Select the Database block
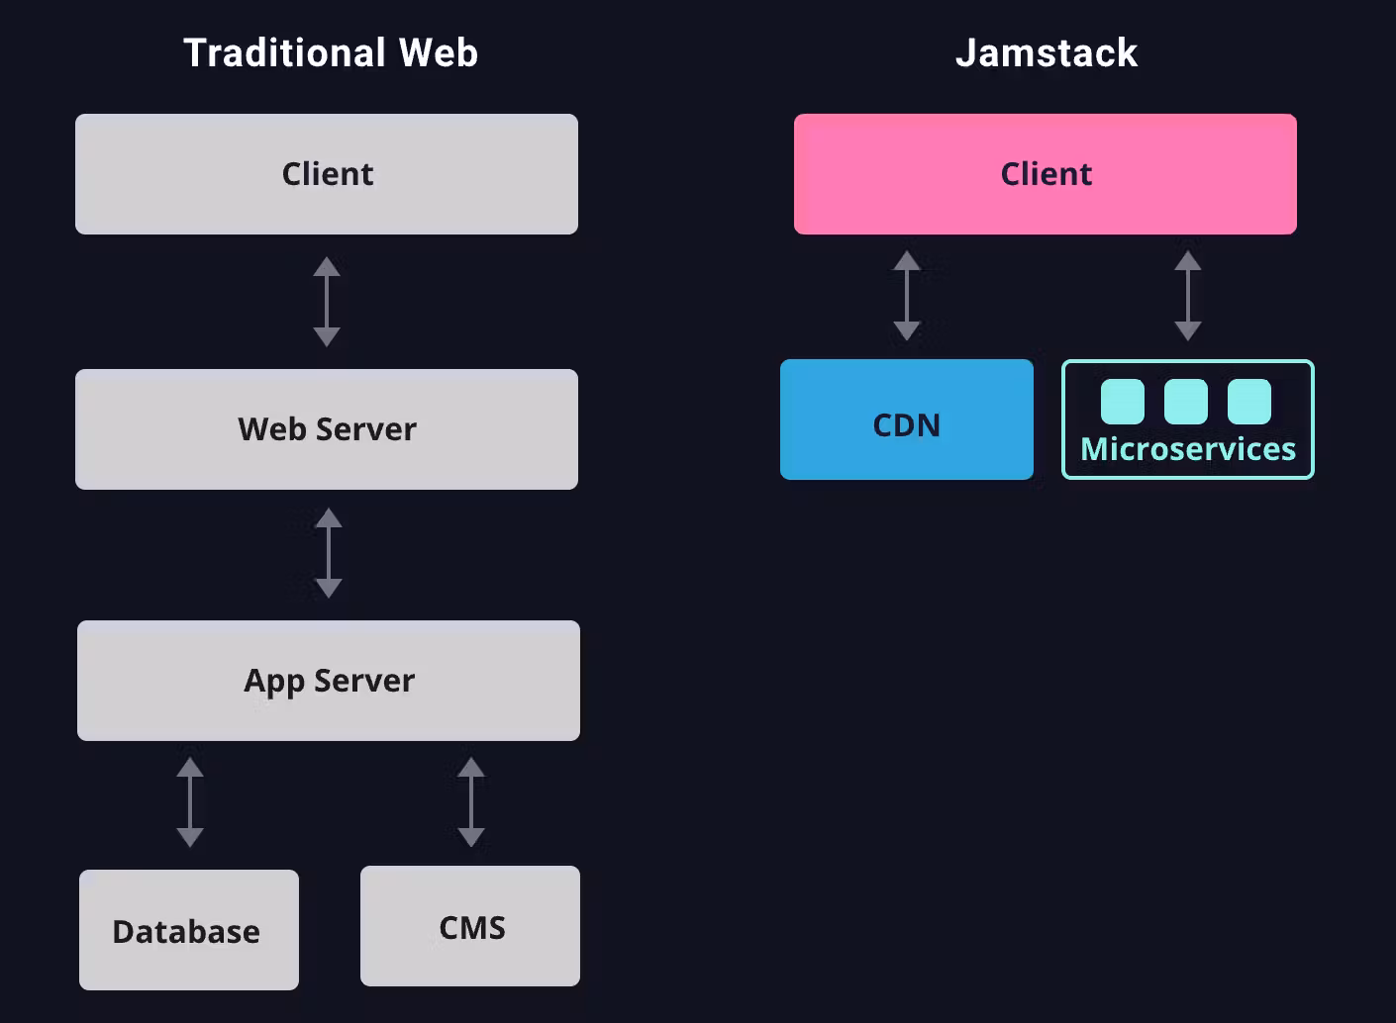 (188, 930)
